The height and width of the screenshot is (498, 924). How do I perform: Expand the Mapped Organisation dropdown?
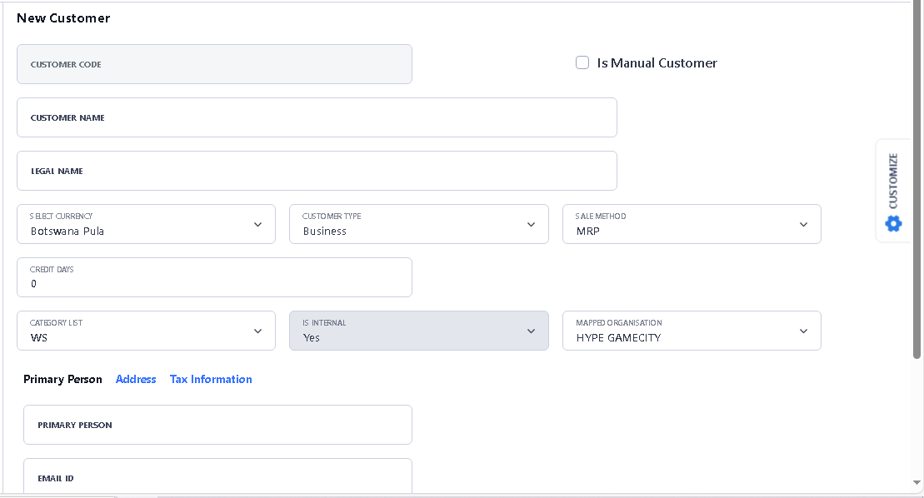692,331
